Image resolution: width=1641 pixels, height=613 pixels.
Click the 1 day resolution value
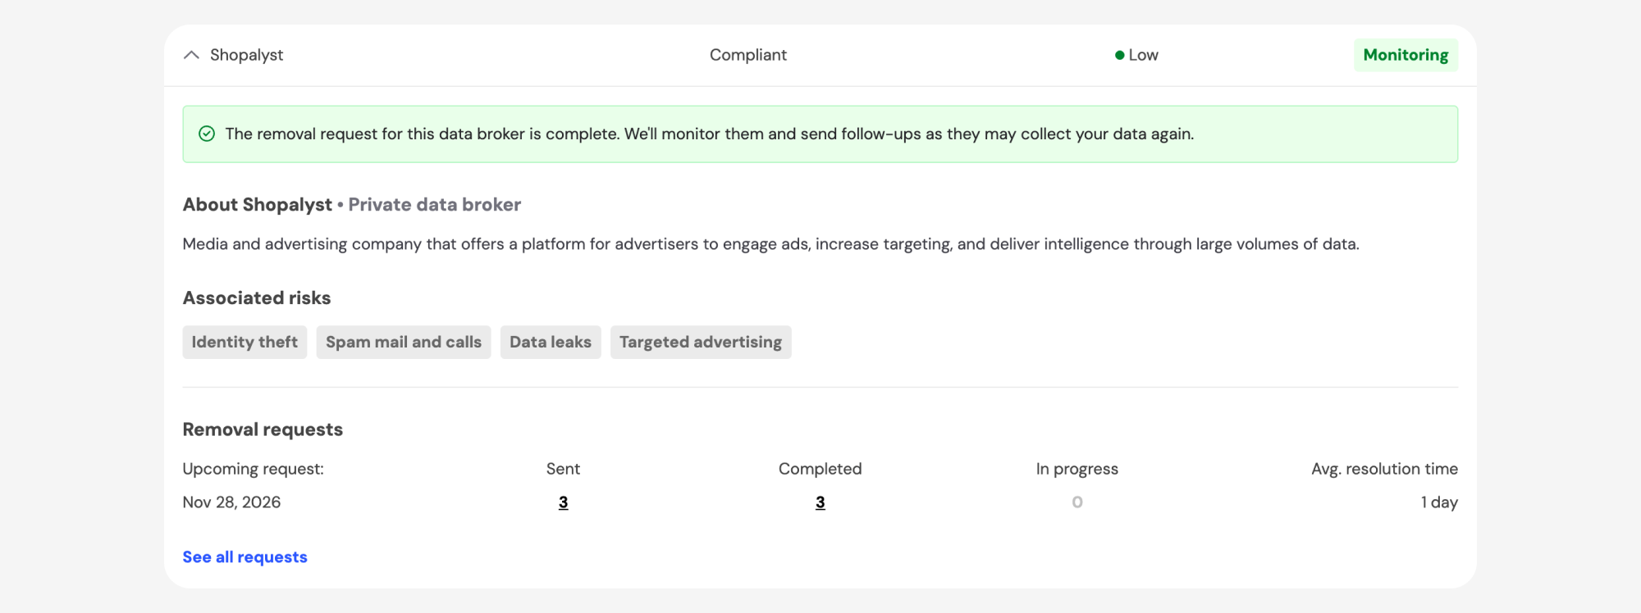pyautogui.click(x=1439, y=502)
